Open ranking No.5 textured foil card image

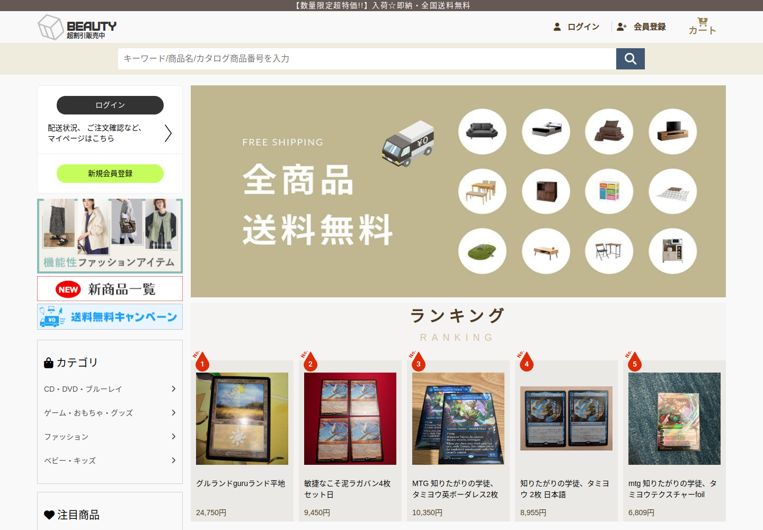(675, 419)
